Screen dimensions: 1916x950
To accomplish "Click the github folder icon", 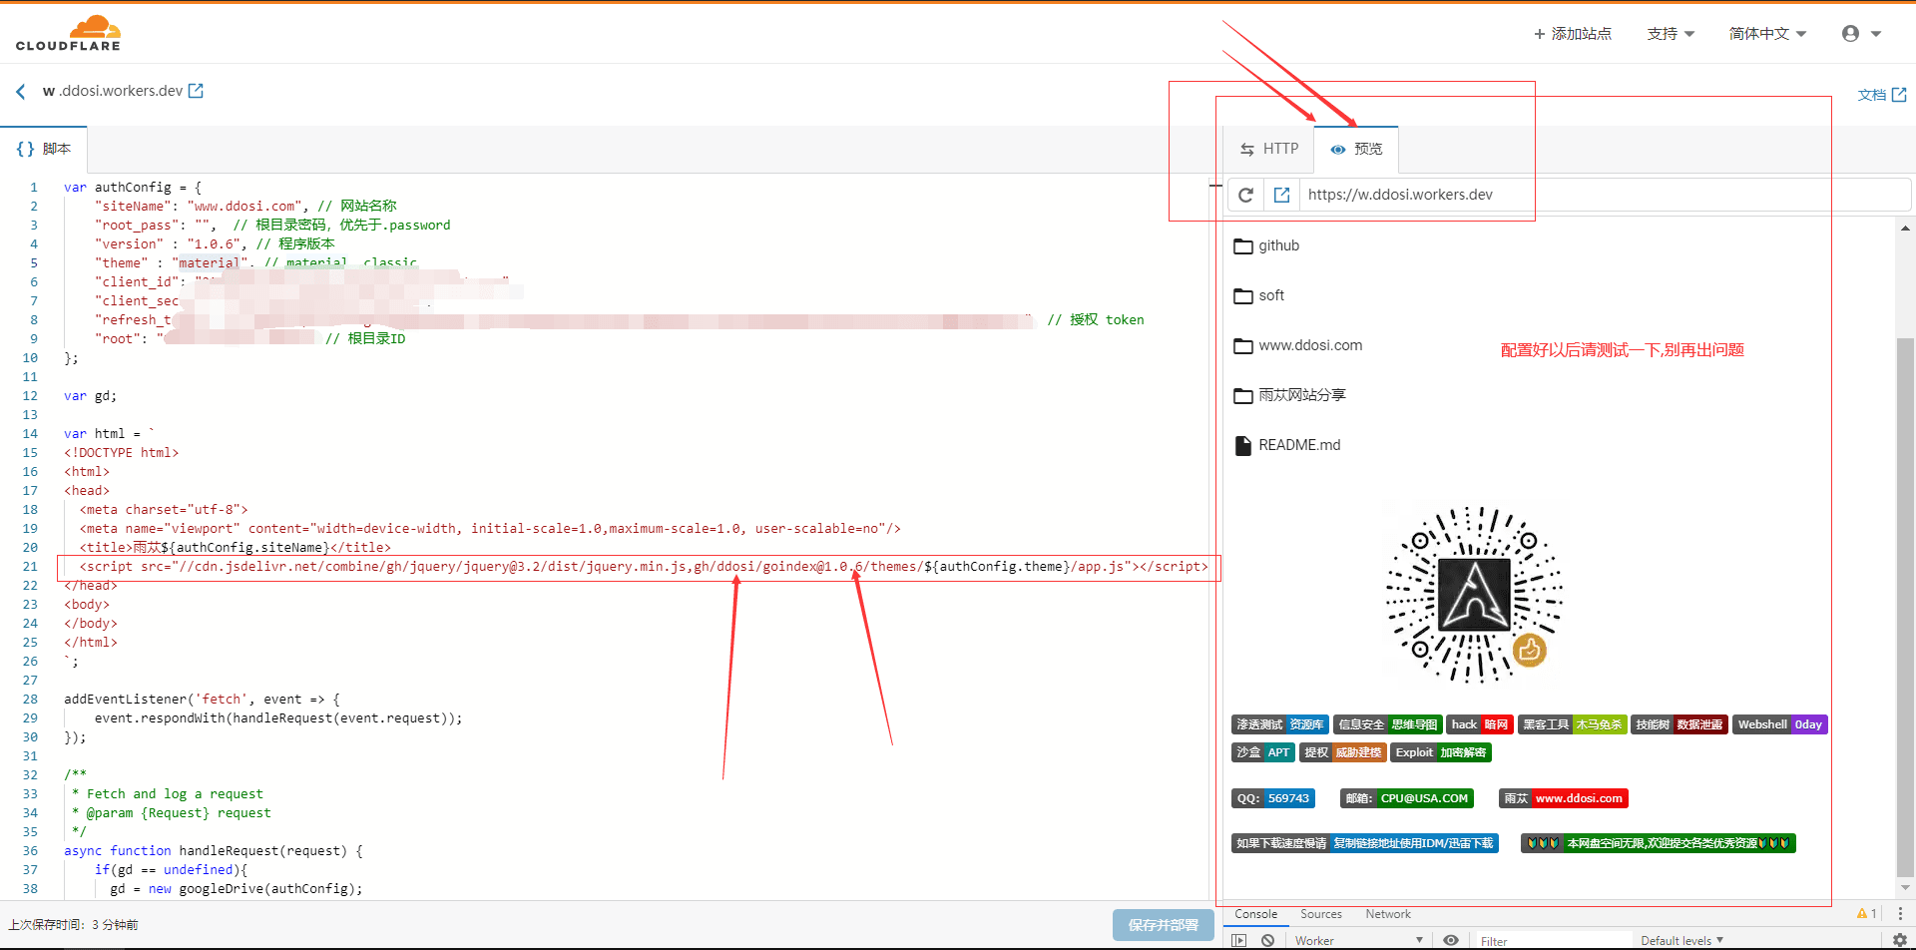I will pyautogui.click(x=1243, y=245).
